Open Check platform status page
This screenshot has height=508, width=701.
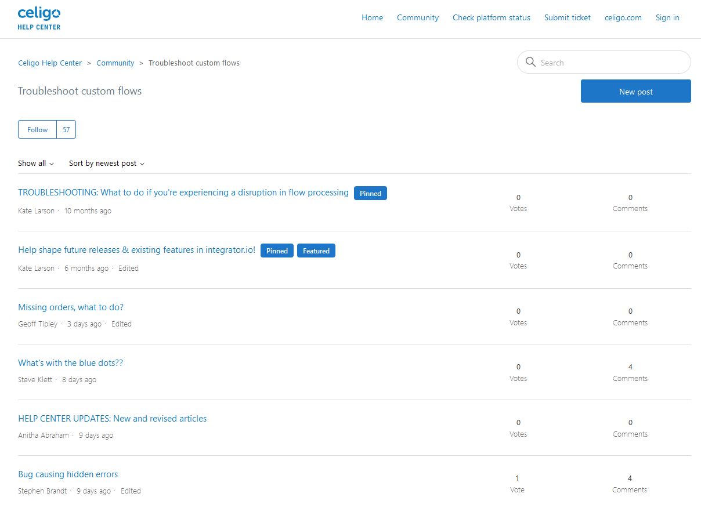click(491, 18)
